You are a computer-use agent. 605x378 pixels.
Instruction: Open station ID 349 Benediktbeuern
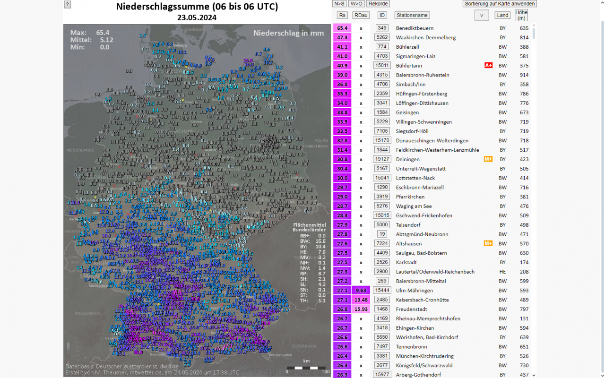click(382, 28)
